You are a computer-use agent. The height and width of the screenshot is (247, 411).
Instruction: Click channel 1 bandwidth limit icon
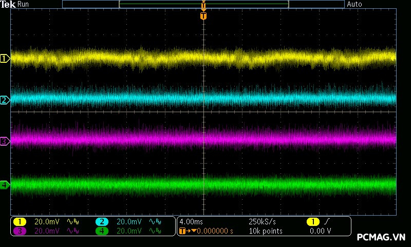(73, 222)
